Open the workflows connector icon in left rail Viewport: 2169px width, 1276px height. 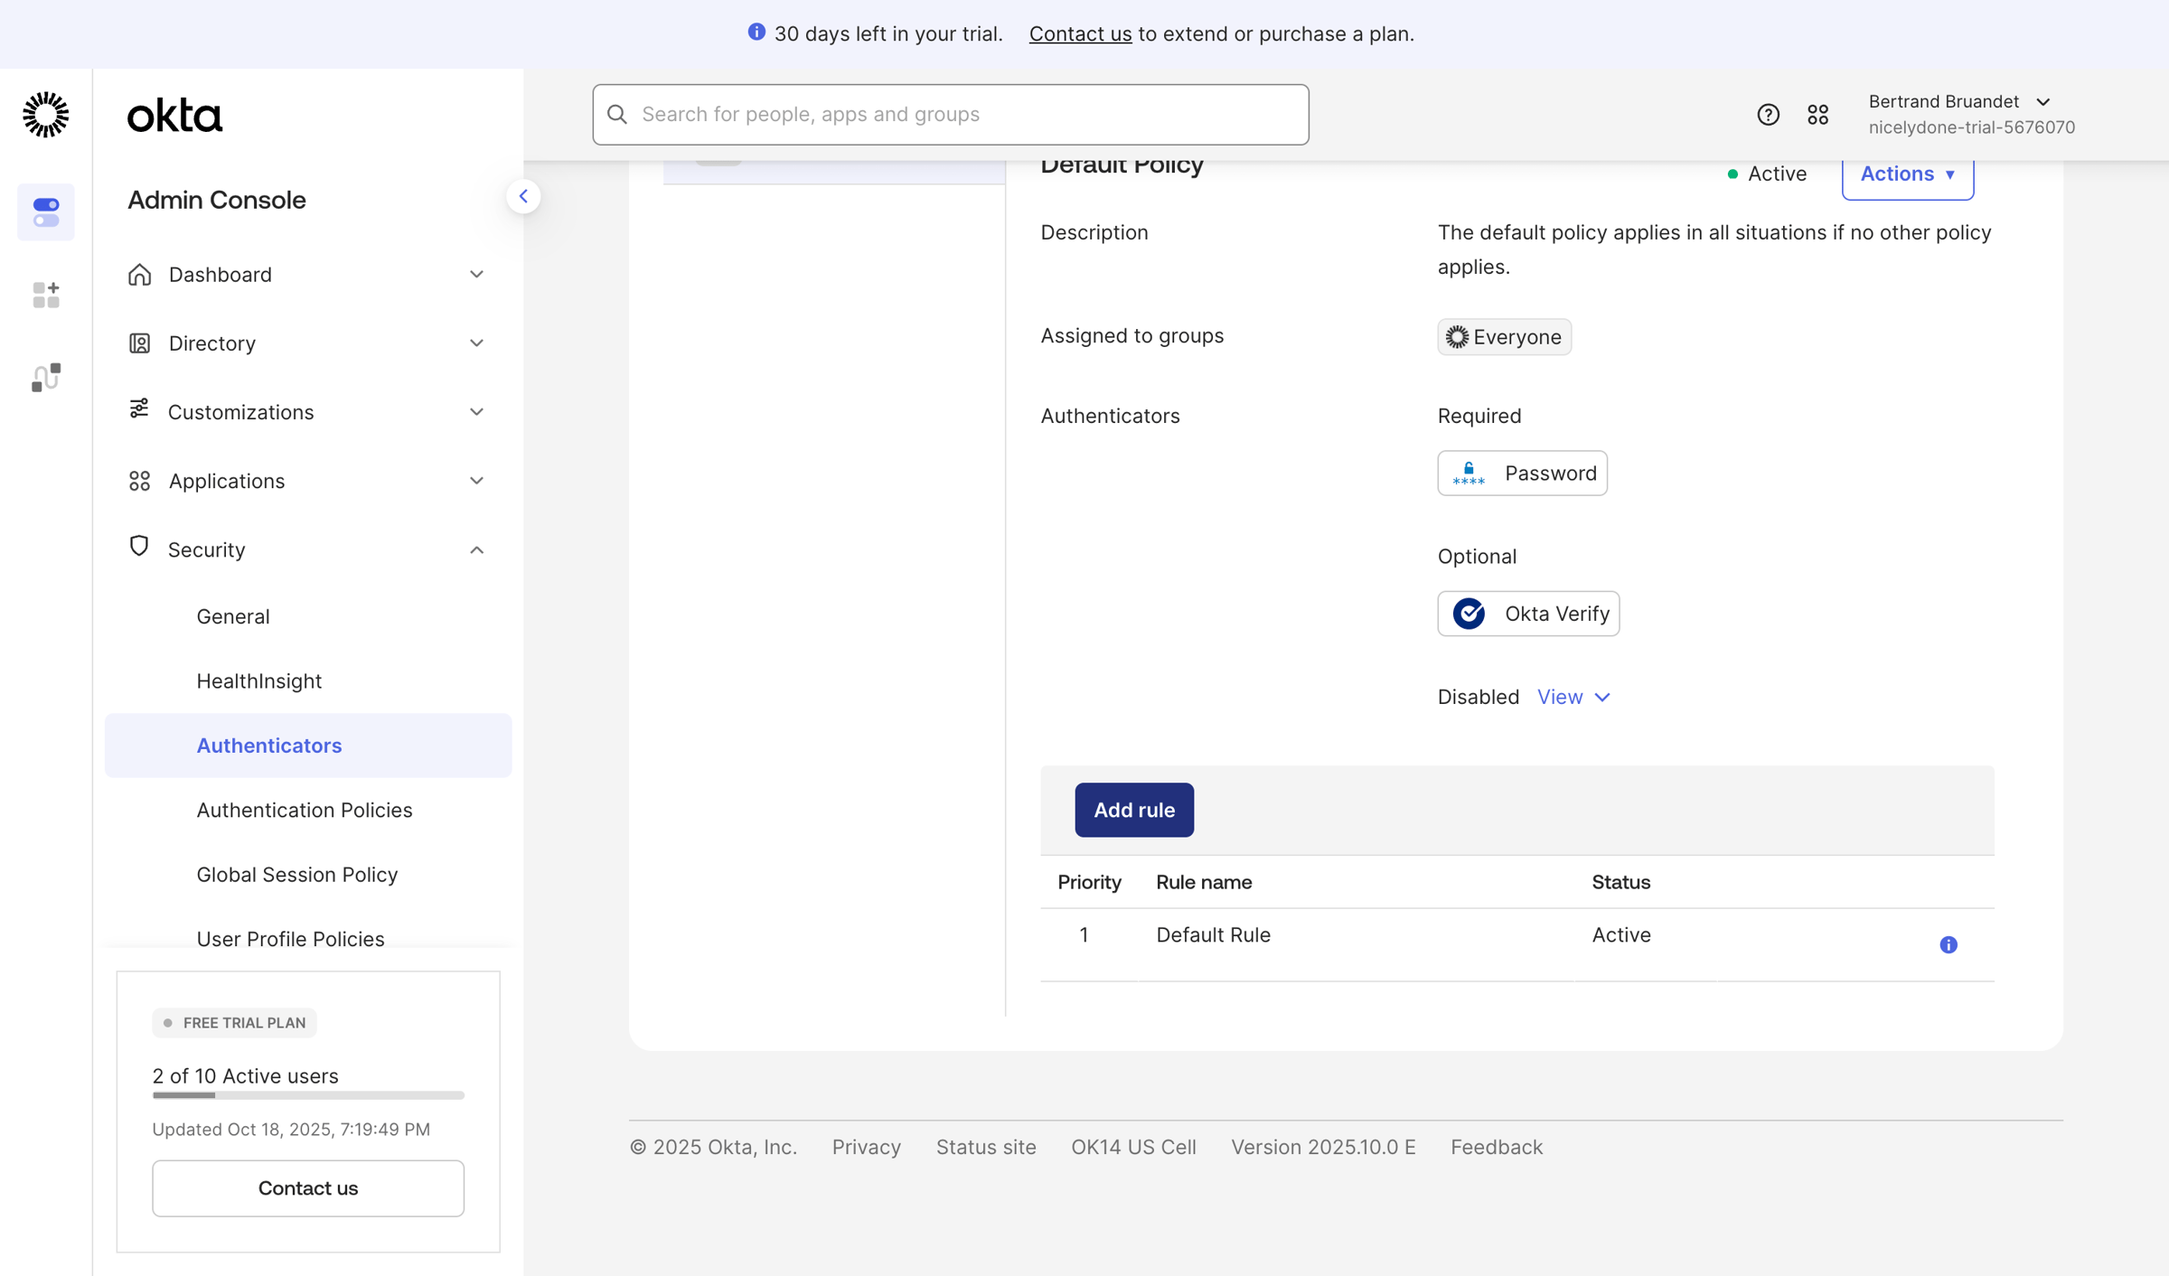(x=45, y=377)
